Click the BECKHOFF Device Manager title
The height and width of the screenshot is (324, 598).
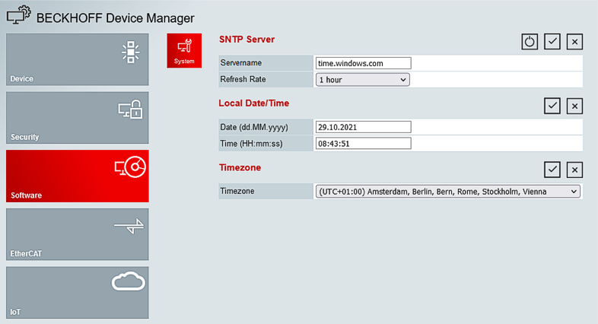pyautogui.click(x=115, y=18)
